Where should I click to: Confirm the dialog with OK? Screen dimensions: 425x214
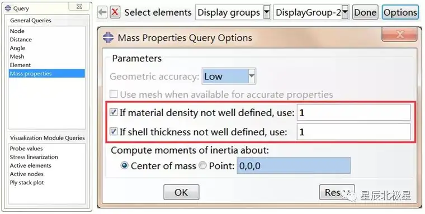181,192
